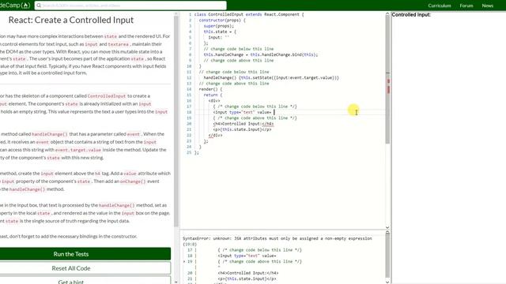Click Get a hint button
The height and width of the screenshot is (284, 506).
point(85,281)
